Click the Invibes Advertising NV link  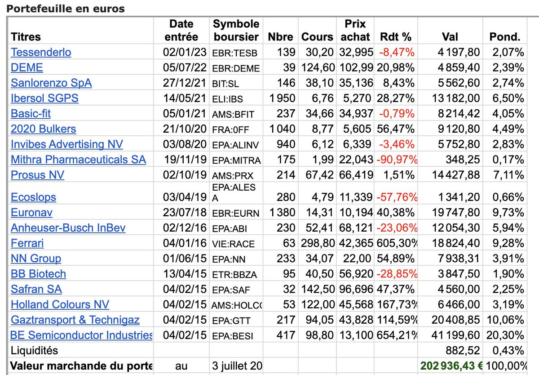(x=67, y=144)
